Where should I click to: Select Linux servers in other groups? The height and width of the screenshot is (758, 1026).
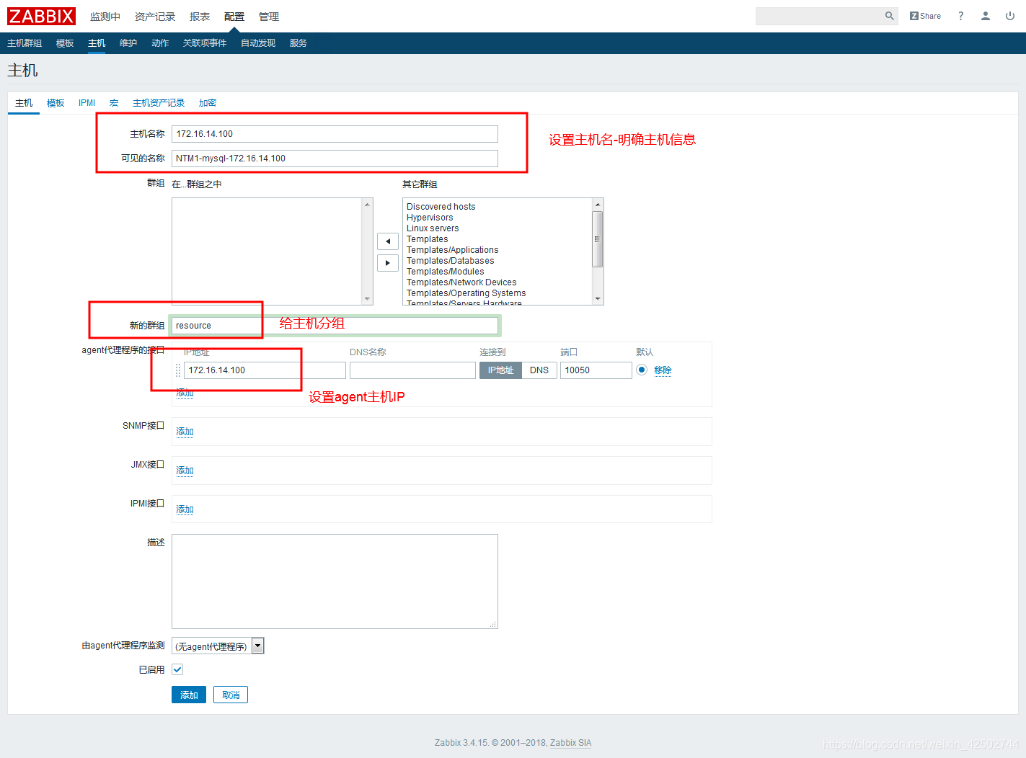pos(433,228)
